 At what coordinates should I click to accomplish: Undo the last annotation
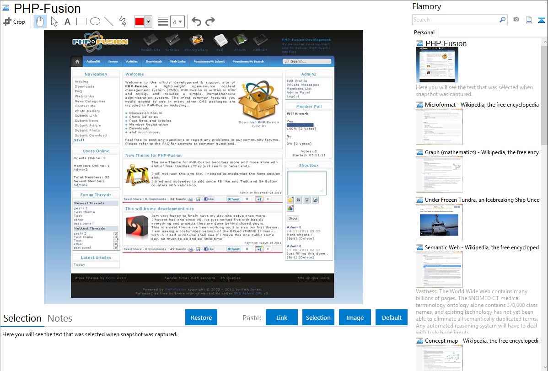(196, 22)
